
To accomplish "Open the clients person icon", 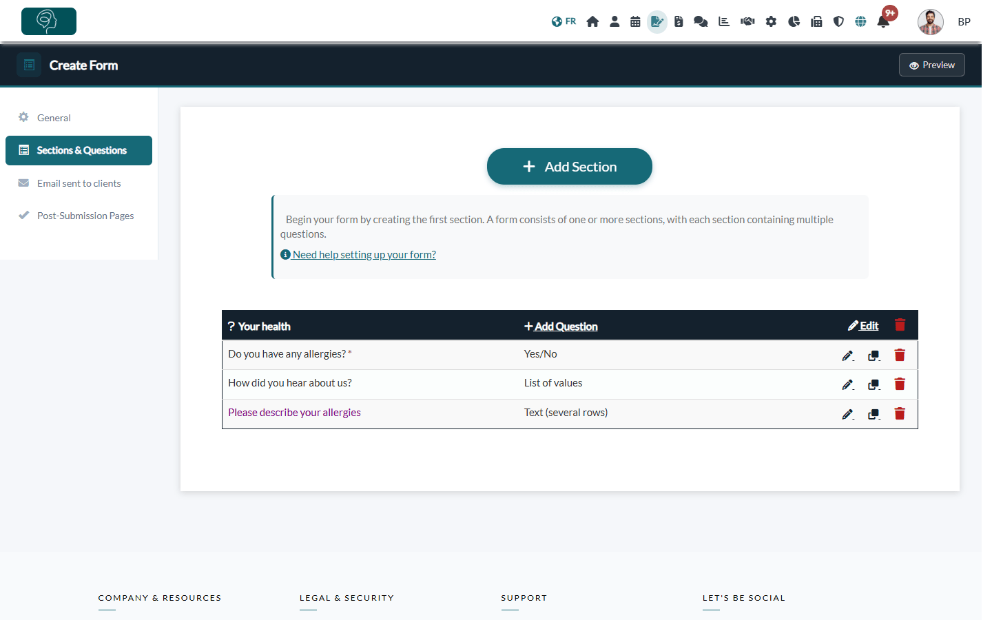I will (614, 21).
